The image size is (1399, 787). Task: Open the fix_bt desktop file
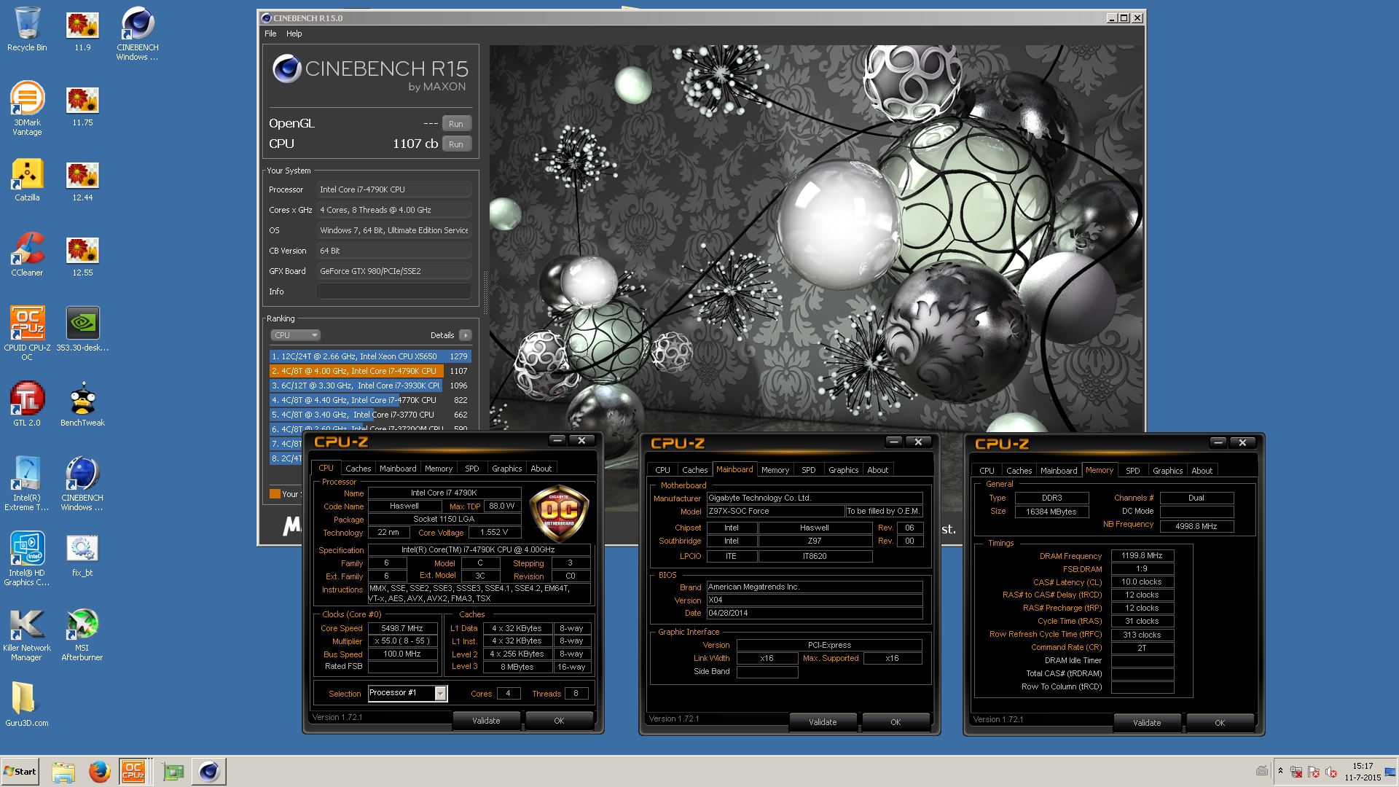[82, 555]
